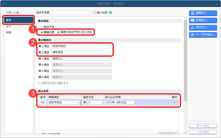Viewport: 221px width, 138px height.
Task: Close the 条件設定 dialog window
Action: [x=216, y=4]
